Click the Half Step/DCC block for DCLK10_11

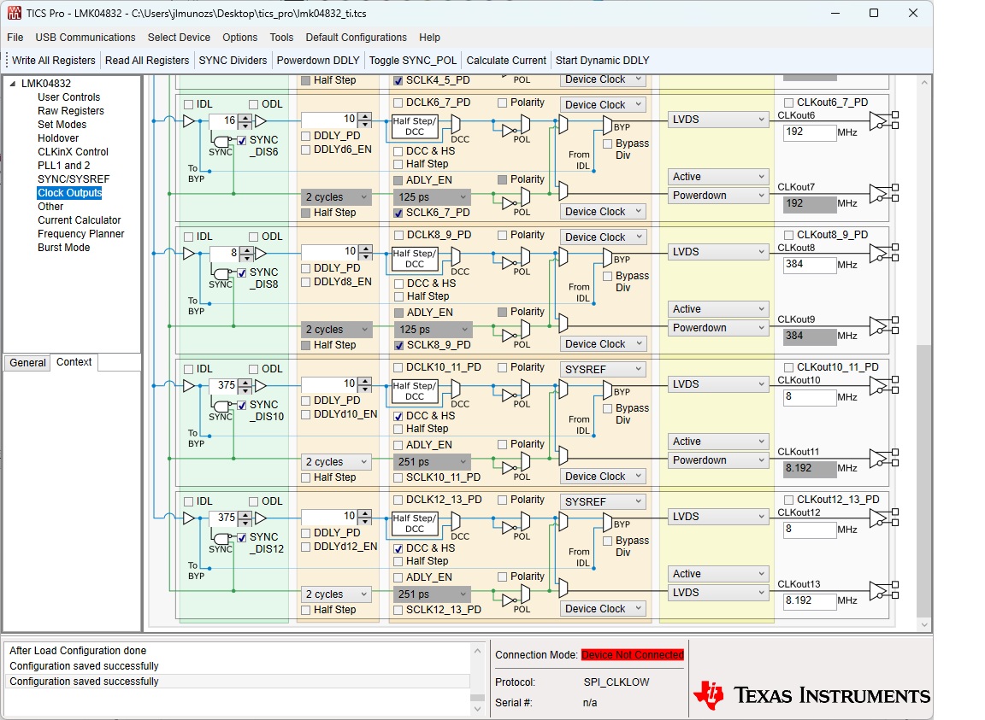pos(415,391)
